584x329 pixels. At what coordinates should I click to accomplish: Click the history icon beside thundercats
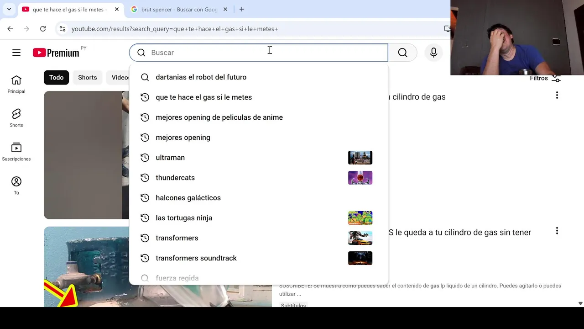(x=145, y=178)
